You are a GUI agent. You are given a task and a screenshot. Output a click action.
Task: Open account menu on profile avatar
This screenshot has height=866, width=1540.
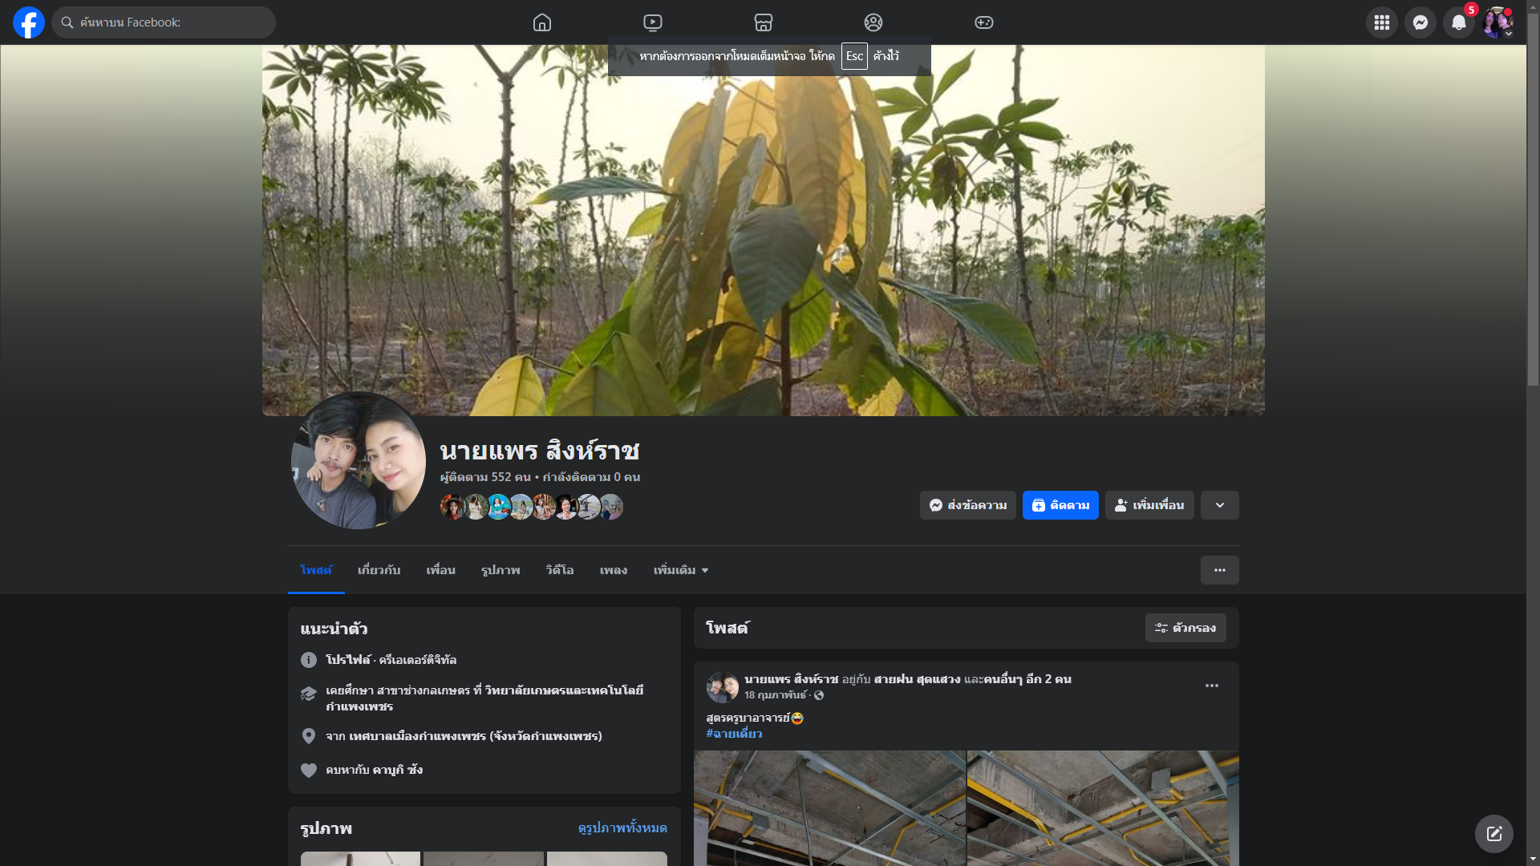tap(1497, 22)
